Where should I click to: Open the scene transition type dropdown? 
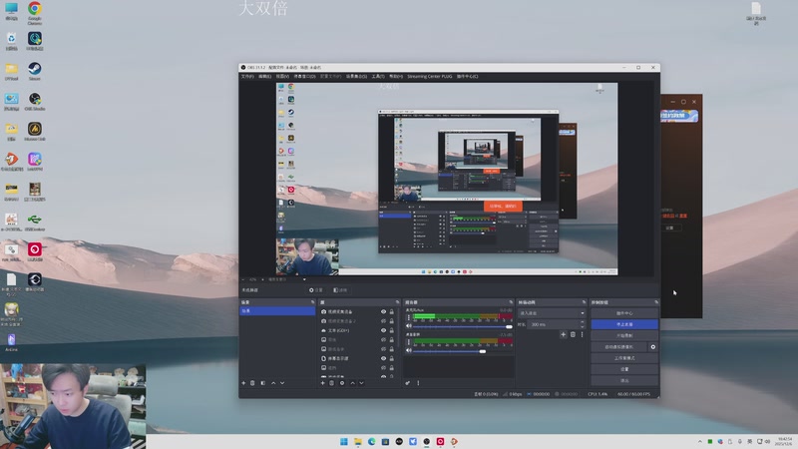(x=552, y=313)
